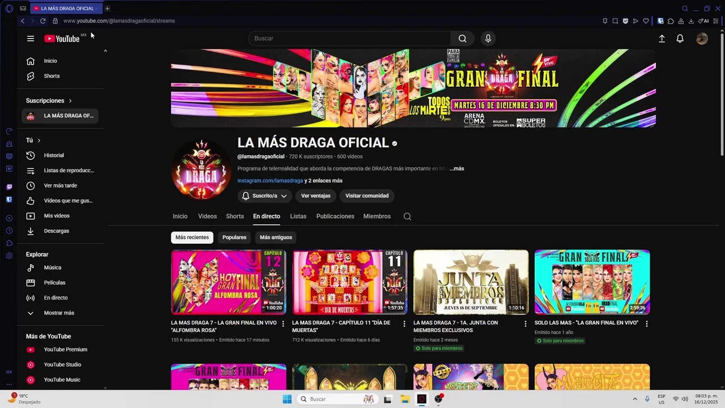Open Descargas in the sidebar
The height and width of the screenshot is (408, 725).
(x=59, y=231)
